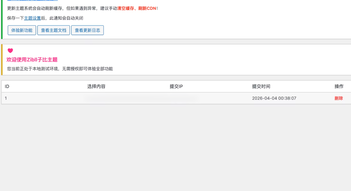Click the partially visible link at top
Viewport: 351px width, 191px height.
click(32, 1)
